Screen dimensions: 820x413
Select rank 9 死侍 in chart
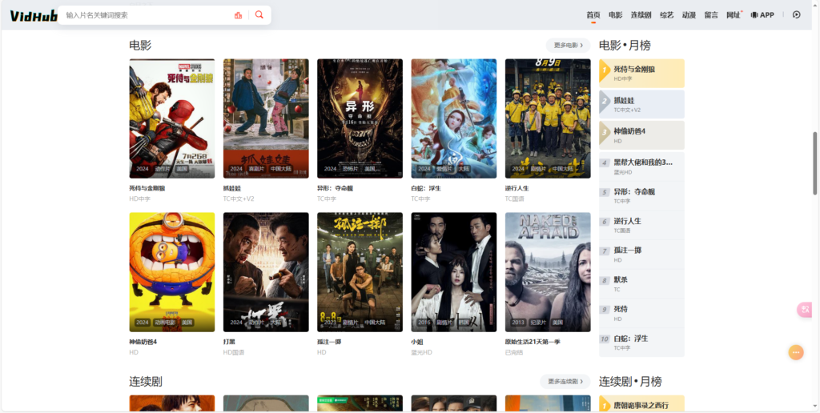[x=641, y=313]
